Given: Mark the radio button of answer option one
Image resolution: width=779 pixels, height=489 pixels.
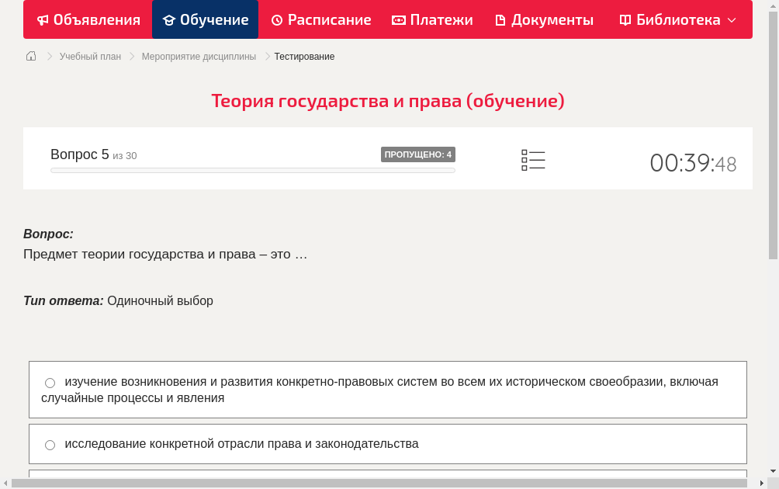Looking at the screenshot, I should [x=50, y=382].
